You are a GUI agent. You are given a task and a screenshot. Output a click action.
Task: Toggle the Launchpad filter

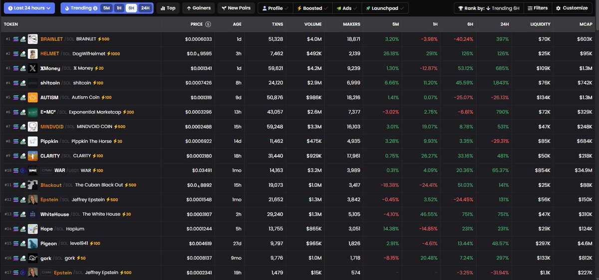tap(385, 8)
